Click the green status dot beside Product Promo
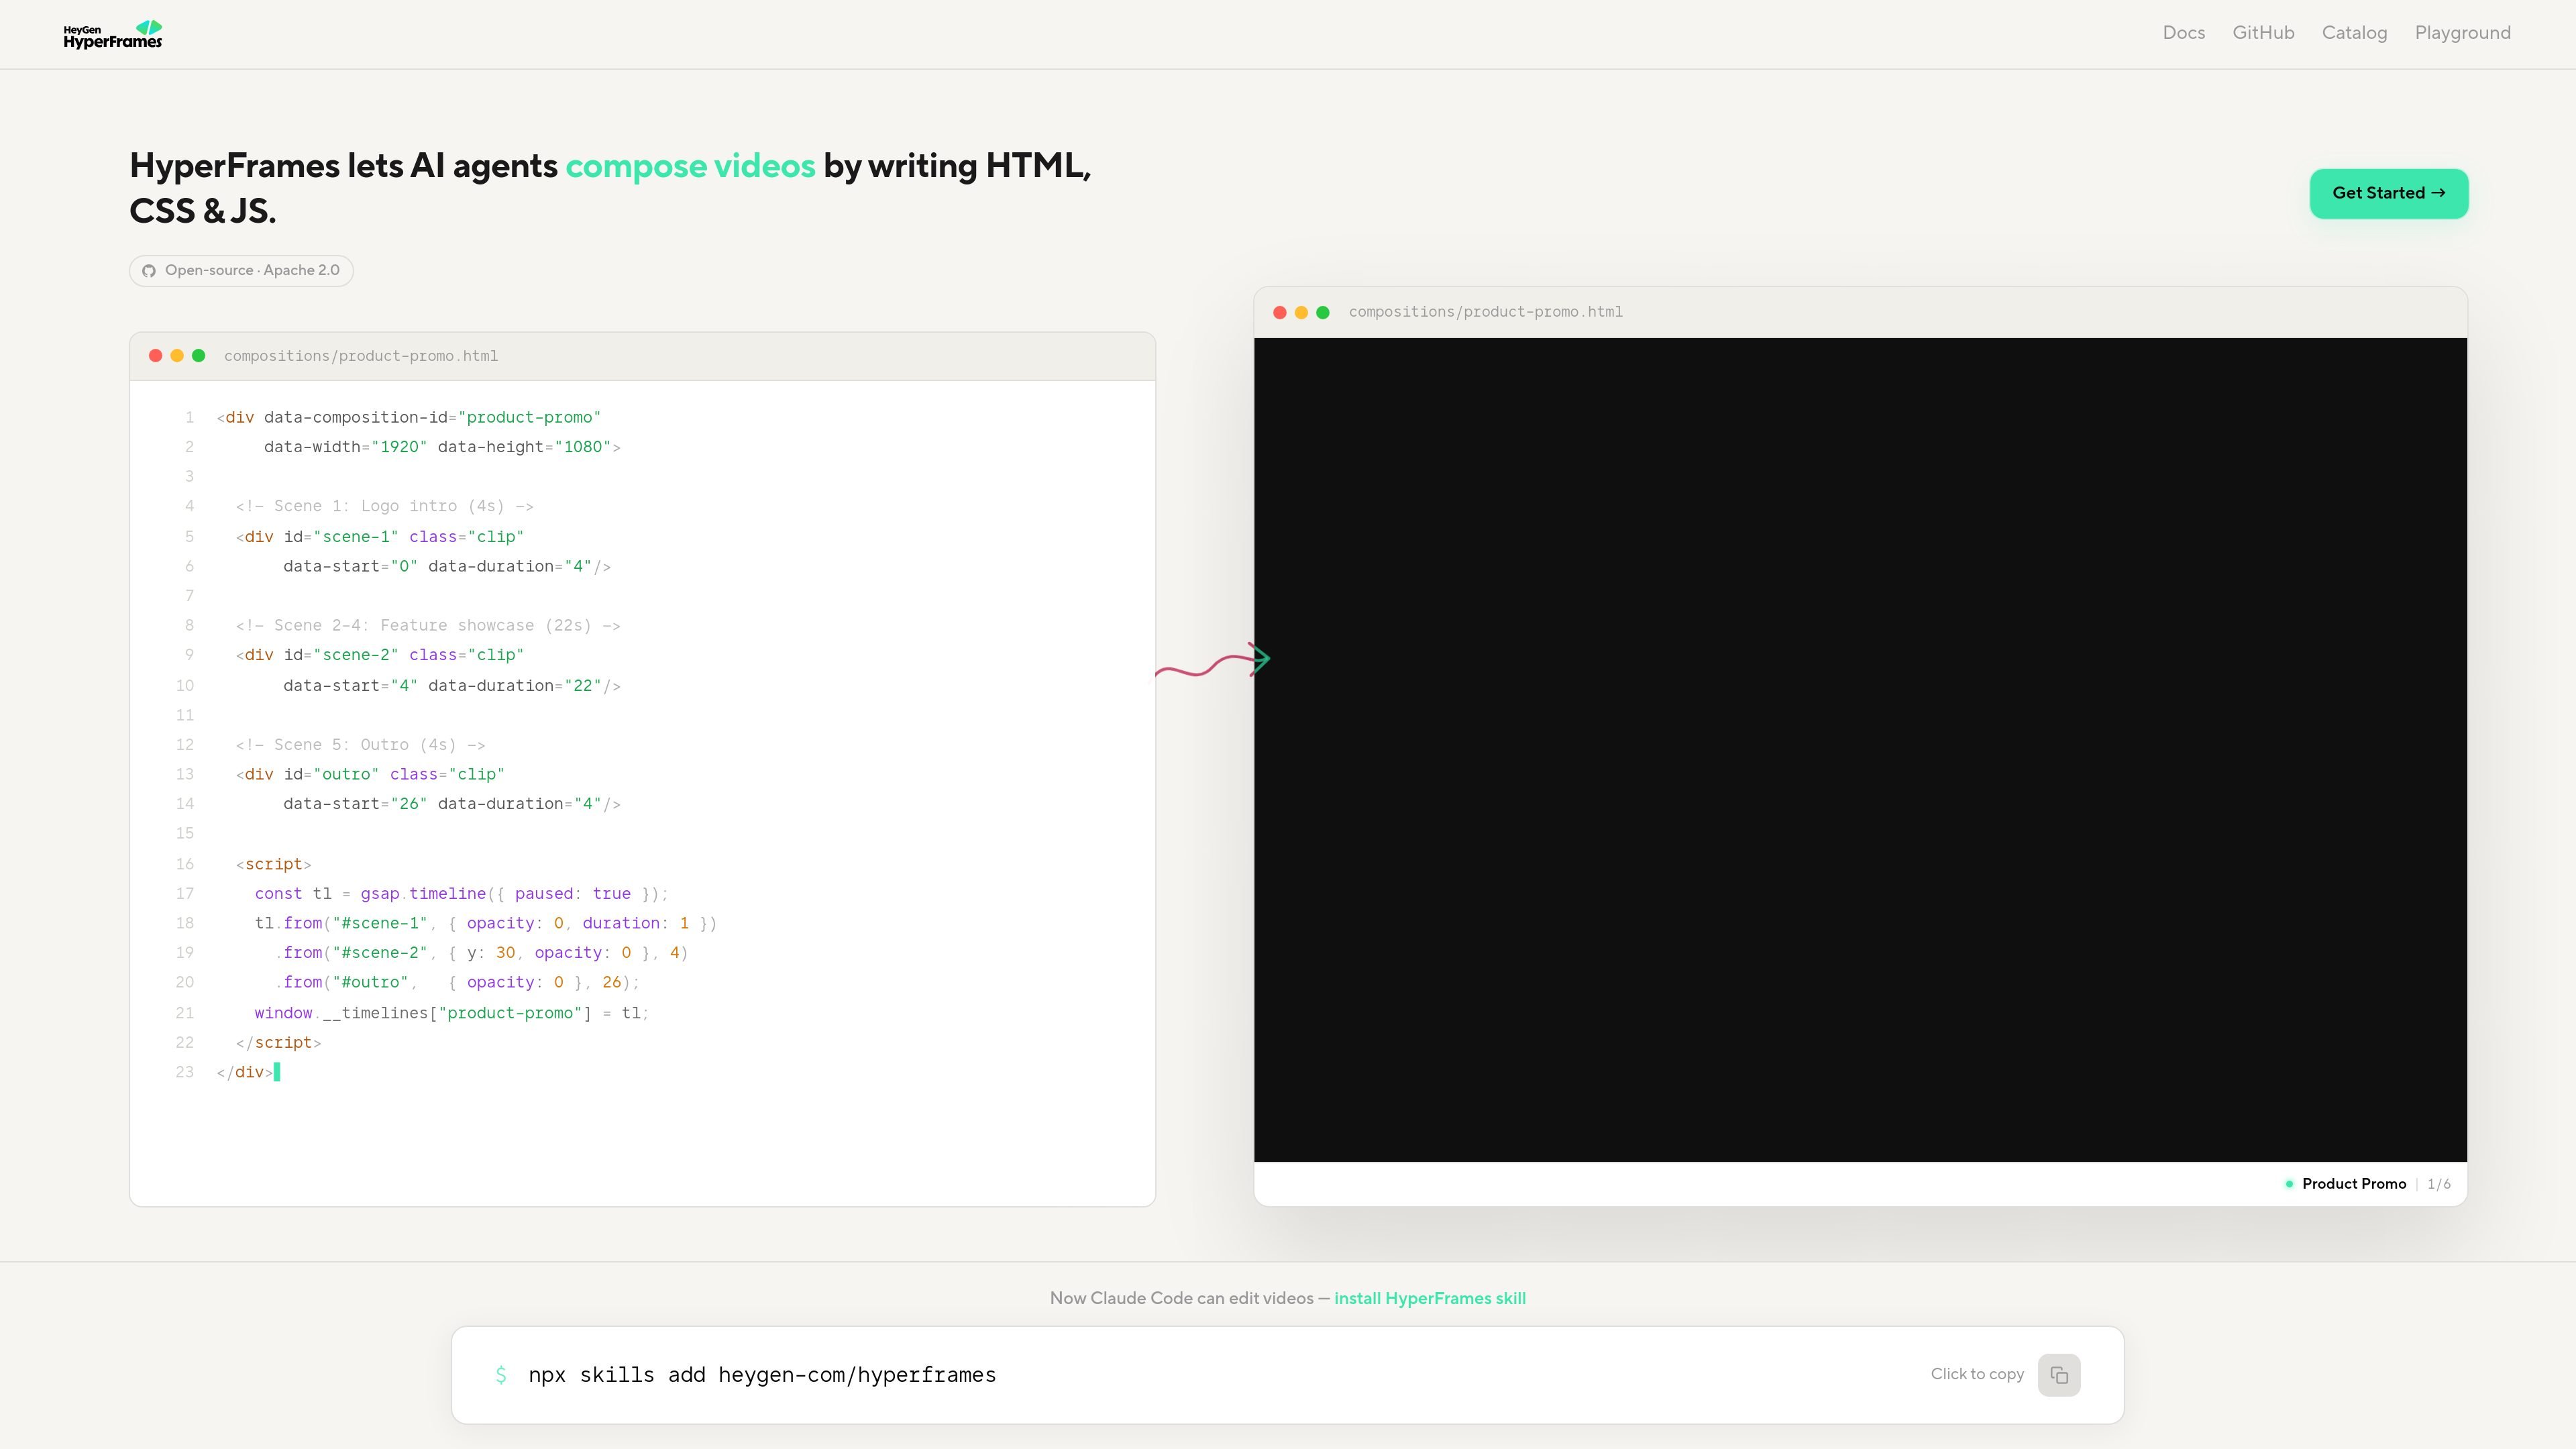This screenshot has width=2576, height=1449. (x=2288, y=1183)
